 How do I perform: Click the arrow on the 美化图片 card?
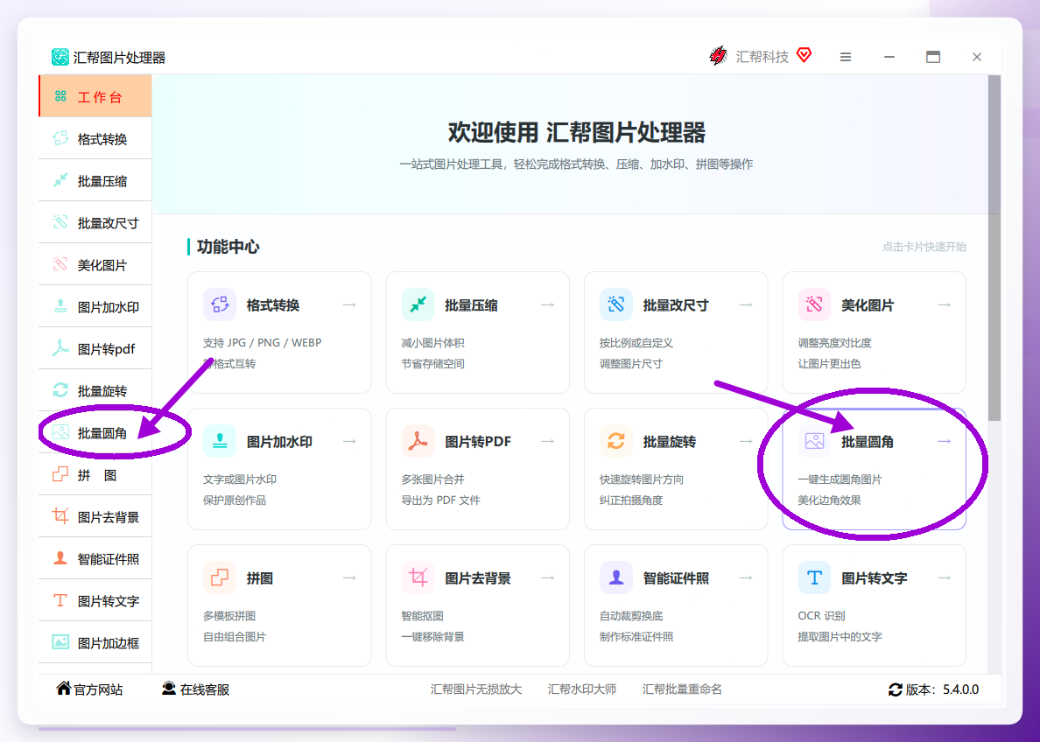coord(945,304)
